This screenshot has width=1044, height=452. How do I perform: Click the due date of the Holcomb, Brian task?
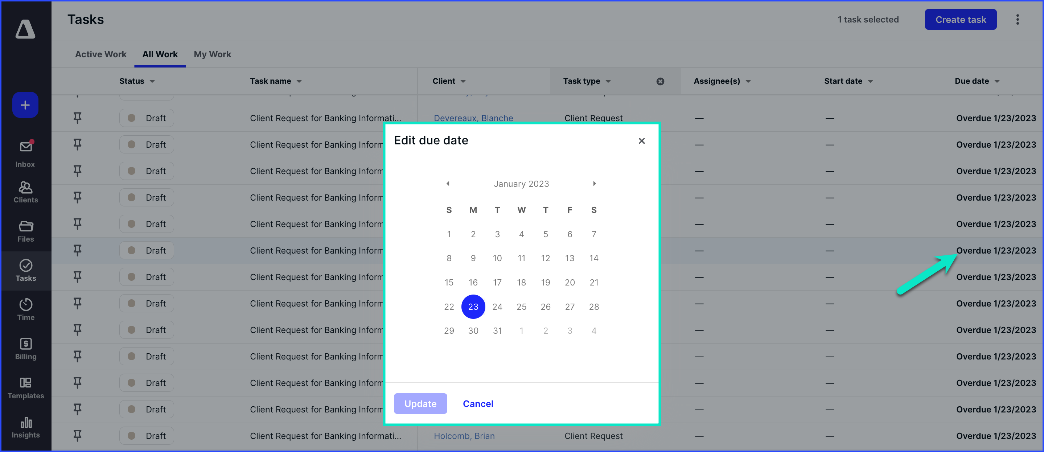pyautogui.click(x=996, y=436)
